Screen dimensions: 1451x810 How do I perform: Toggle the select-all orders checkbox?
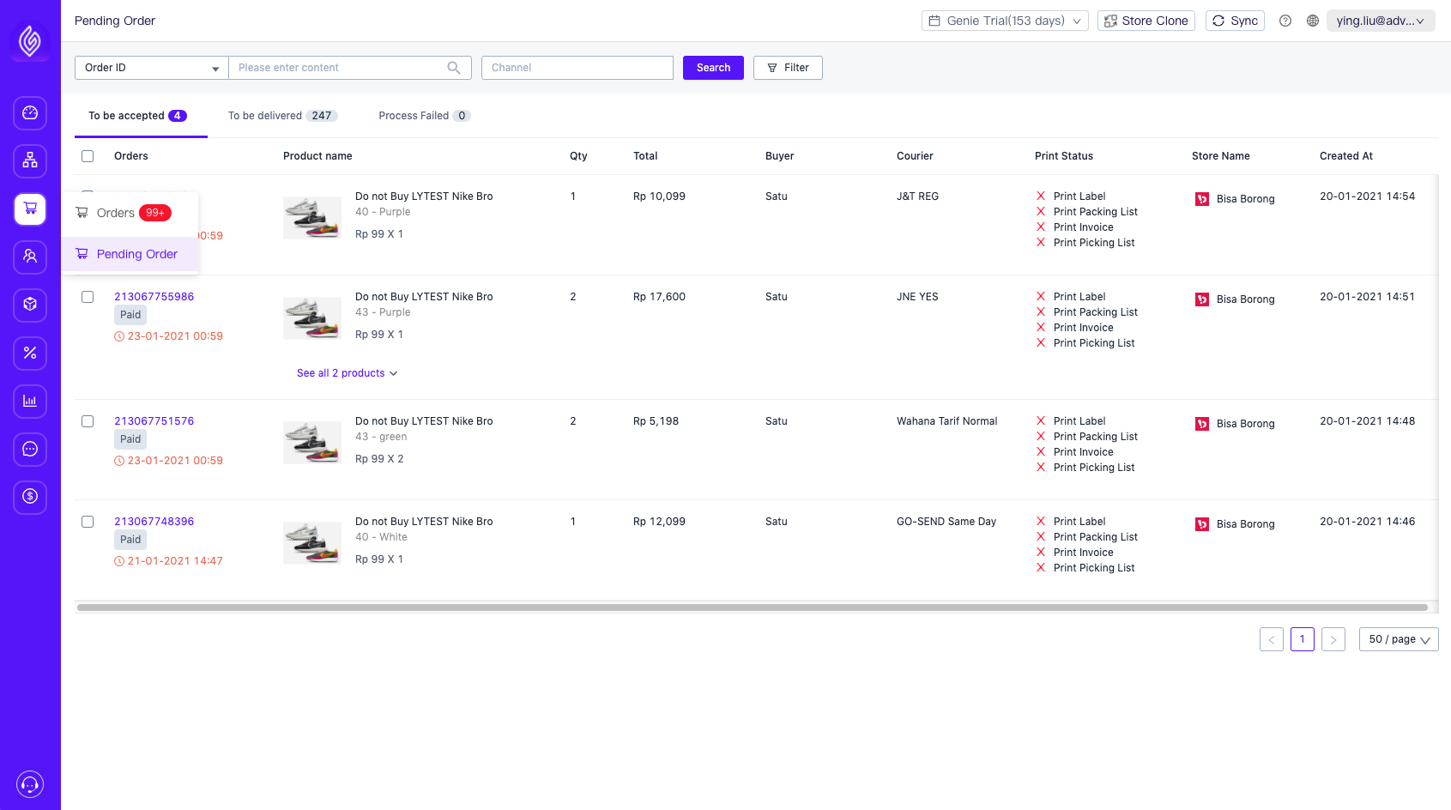point(88,156)
